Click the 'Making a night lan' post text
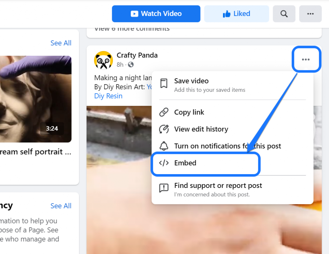The height and width of the screenshot is (254, 329). 123,78
